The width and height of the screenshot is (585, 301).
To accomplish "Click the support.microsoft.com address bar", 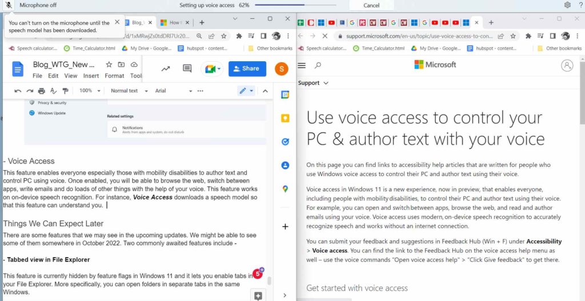I will coord(419,36).
